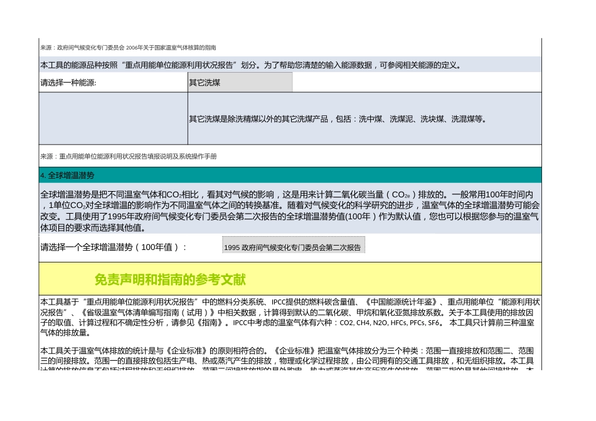Click the 其它洗煤是除洗精煤以外 definition cell
The width and height of the screenshot is (596, 421).
[365, 119]
